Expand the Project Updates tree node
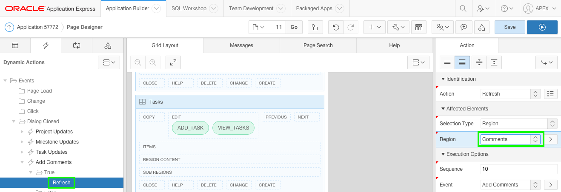The height and width of the screenshot is (192, 561). (22, 132)
